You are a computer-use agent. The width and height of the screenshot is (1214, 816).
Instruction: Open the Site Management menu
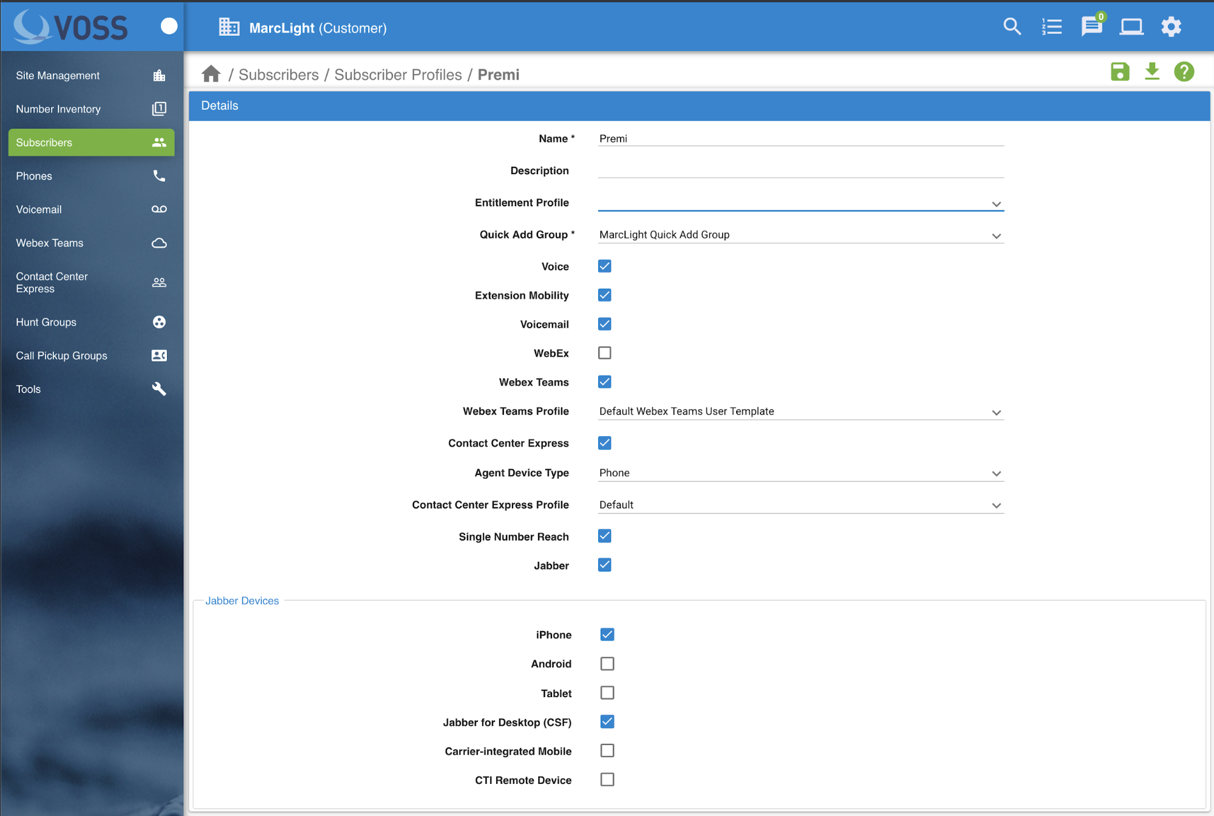91,75
